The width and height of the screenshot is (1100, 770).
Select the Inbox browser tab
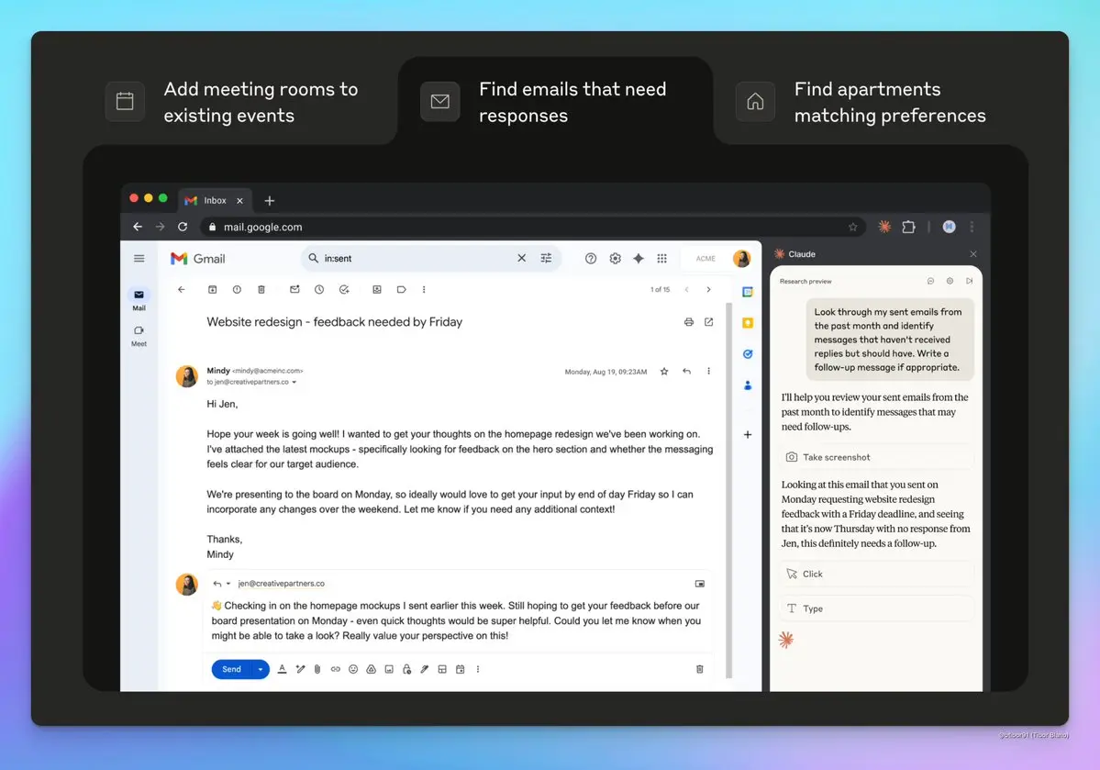click(x=214, y=200)
